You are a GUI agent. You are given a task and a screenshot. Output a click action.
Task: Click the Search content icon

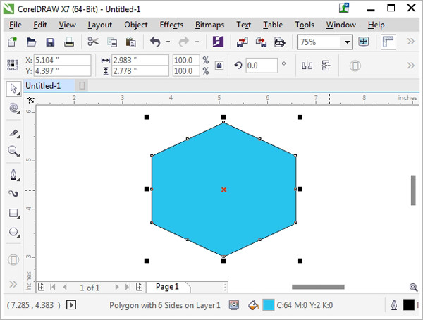point(219,42)
